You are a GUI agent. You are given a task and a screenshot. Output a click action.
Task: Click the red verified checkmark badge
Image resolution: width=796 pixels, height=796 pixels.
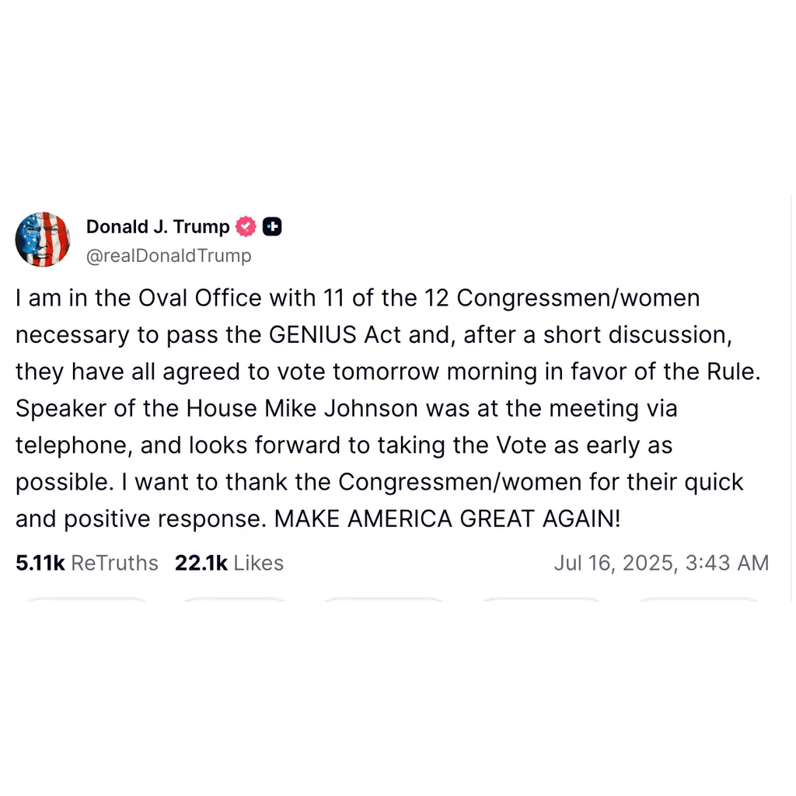[x=246, y=226]
